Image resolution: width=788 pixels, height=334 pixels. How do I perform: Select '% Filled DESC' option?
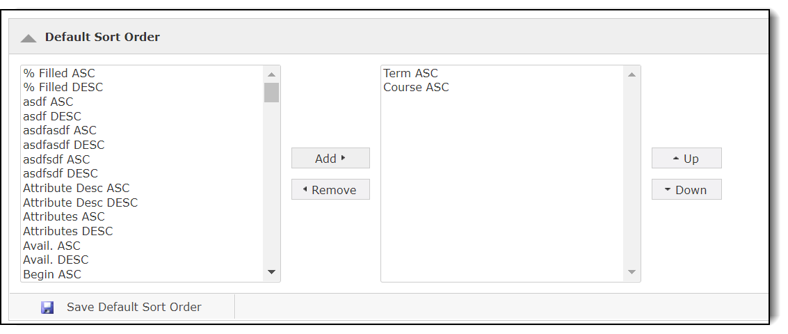(x=63, y=88)
